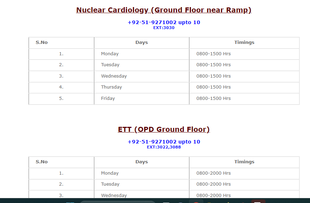The image size is (310, 203).
Task: Select Monday in the Nuclear Cardiology table
Action: [x=110, y=54]
